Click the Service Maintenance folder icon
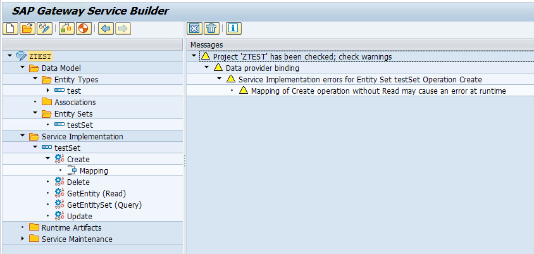The width and height of the screenshot is (534, 254). pos(34,239)
